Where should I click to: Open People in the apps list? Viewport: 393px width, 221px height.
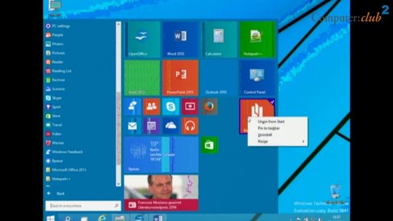point(55,35)
